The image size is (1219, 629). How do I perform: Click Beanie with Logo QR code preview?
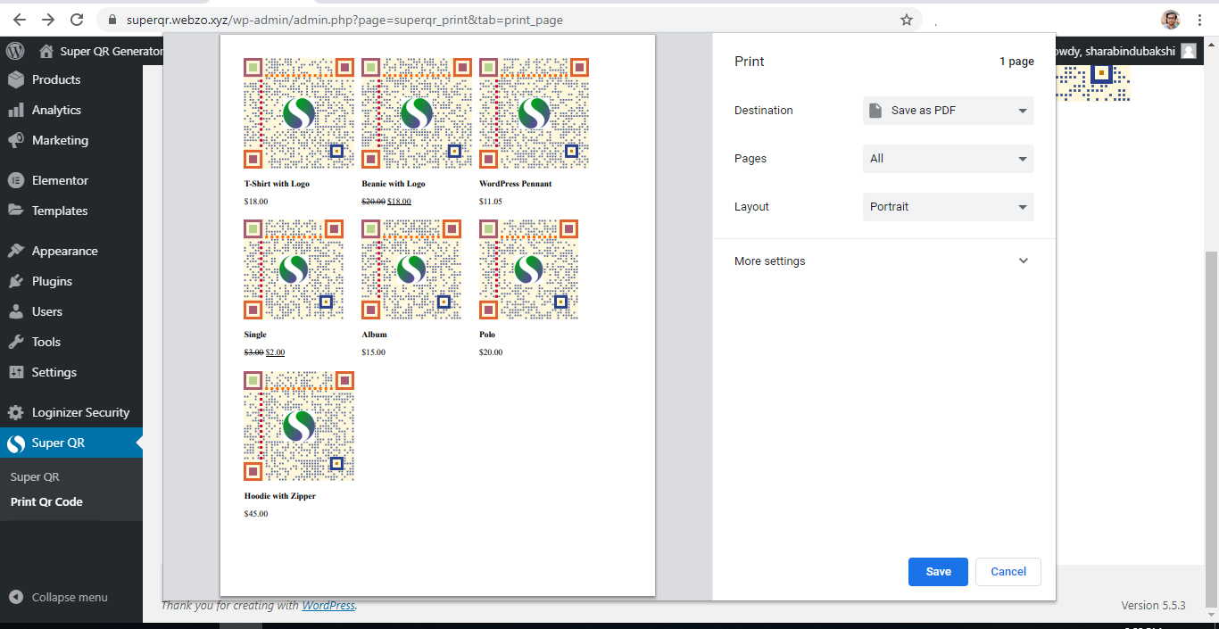coord(417,113)
